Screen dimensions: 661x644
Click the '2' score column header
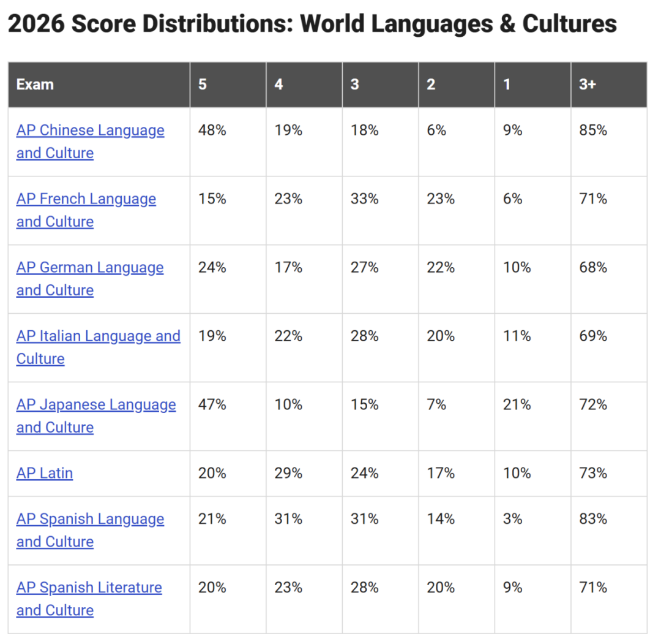457,85
